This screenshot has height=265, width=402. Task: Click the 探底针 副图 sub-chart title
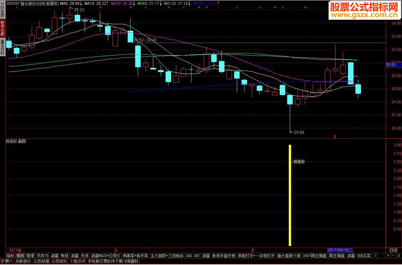point(16,141)
